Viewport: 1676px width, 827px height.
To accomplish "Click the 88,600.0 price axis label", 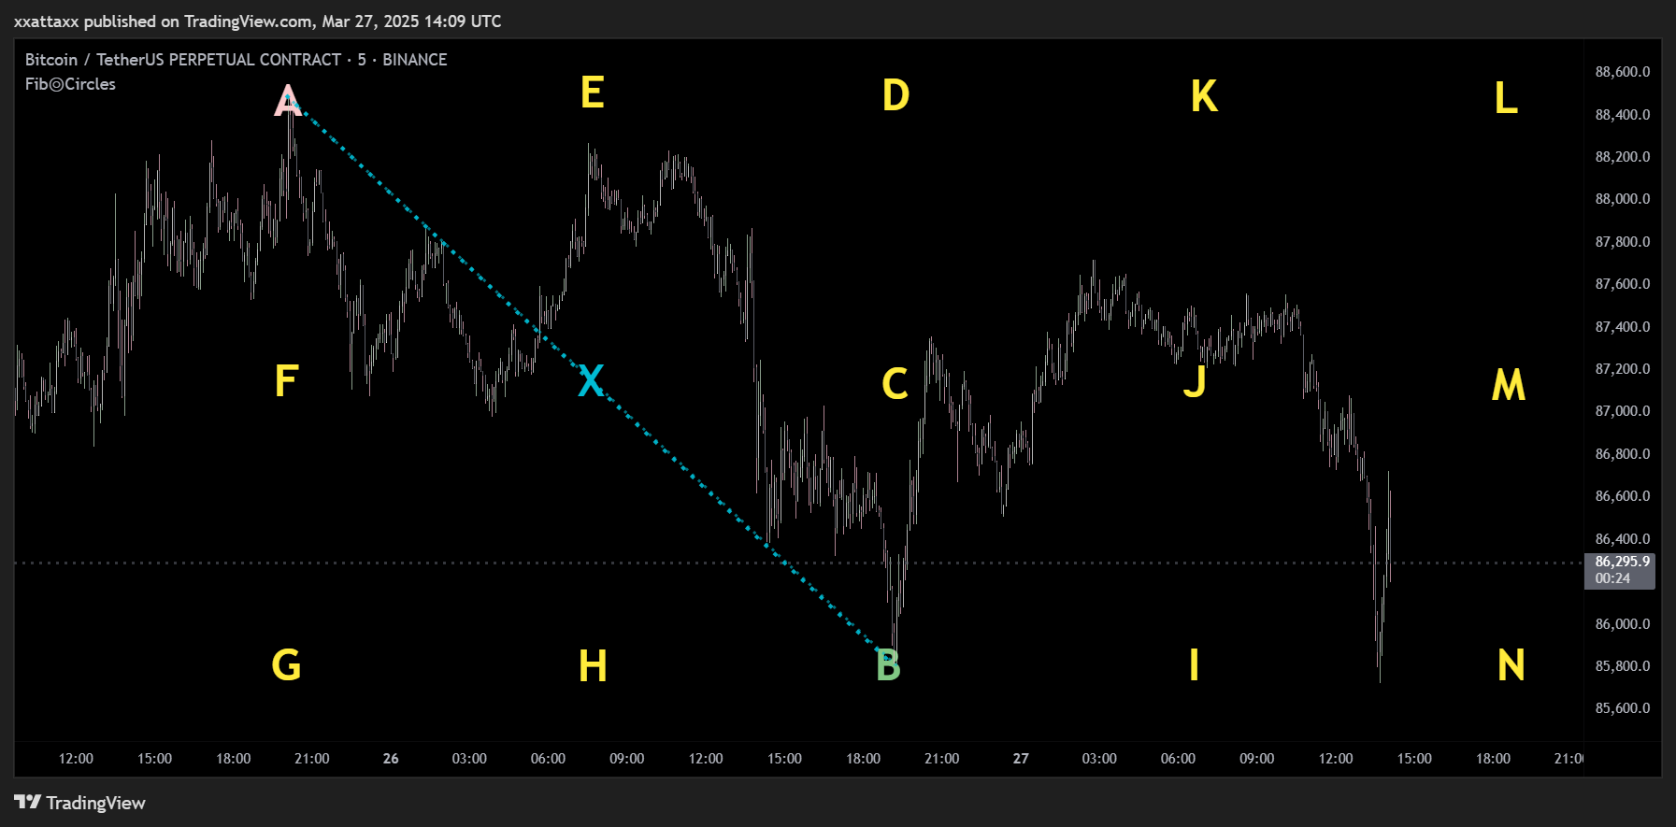I will pos(1623,72).
